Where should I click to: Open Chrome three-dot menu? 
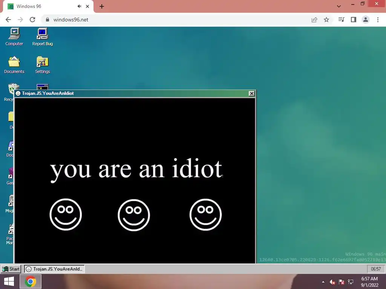click(x=378, y=20)
